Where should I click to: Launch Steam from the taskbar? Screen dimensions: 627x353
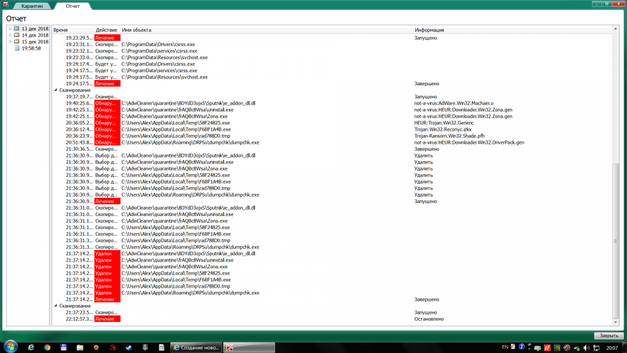tap(129, 347)
